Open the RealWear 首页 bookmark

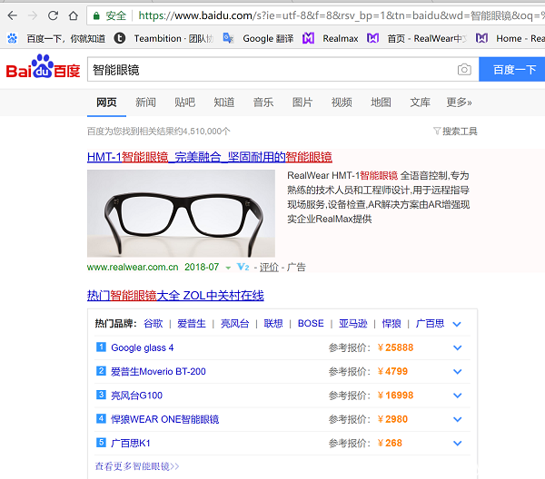tap(417, 38)
